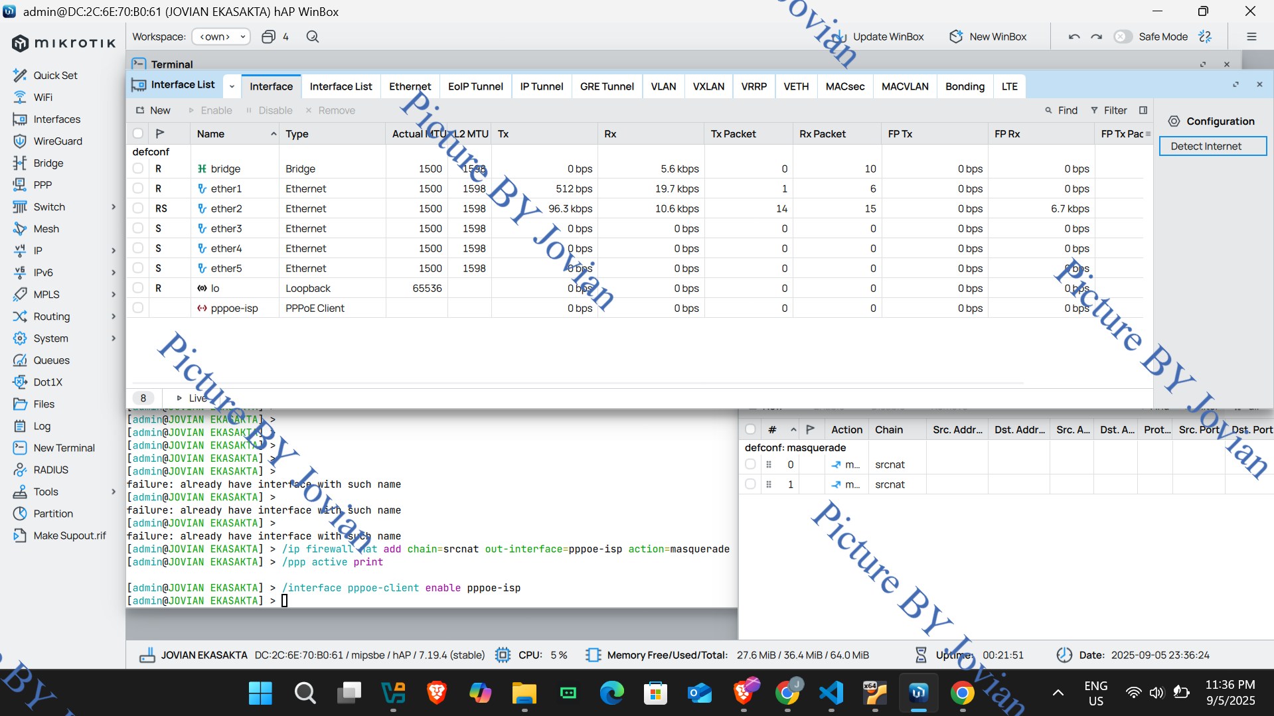Check the pppoe-isp row checkbox
Image resolution: width=1274 pixels, height=716 pixels.
137,308
